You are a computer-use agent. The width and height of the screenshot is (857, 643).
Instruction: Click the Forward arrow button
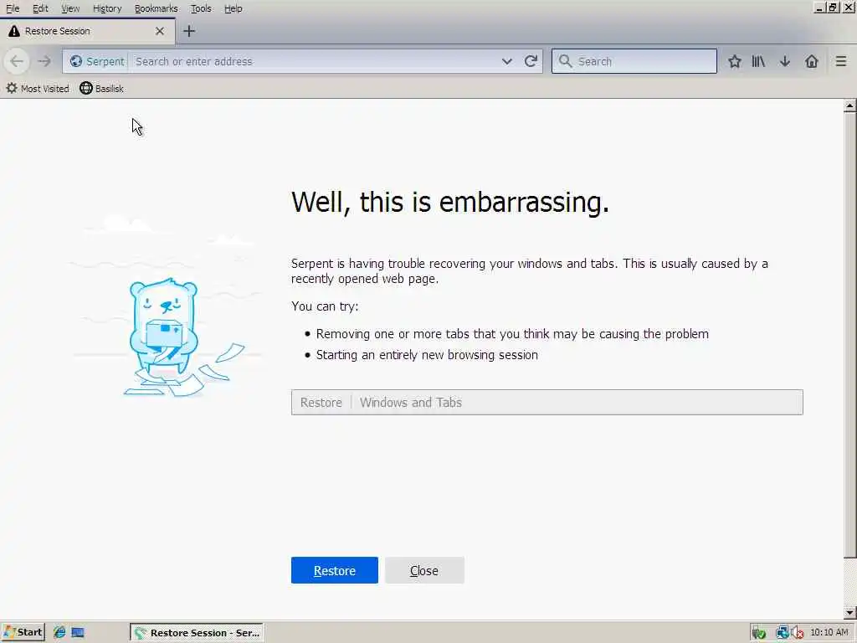[x=44, y=61]
